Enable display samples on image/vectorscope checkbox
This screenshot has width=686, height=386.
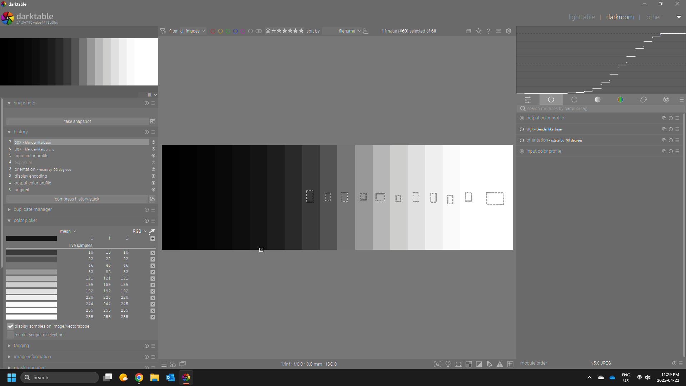(x=10, y=326)
